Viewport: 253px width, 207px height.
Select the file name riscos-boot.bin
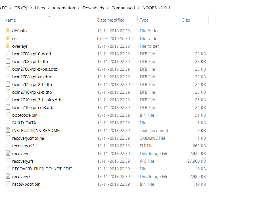(26, 184)
